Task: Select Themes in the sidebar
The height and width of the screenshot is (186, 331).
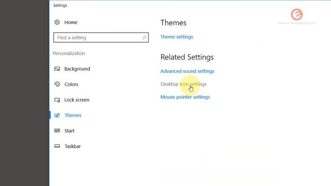Action: point(73,115)
